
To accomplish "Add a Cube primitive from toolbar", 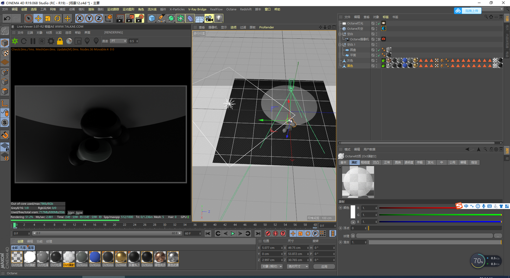I will point(152,19).
